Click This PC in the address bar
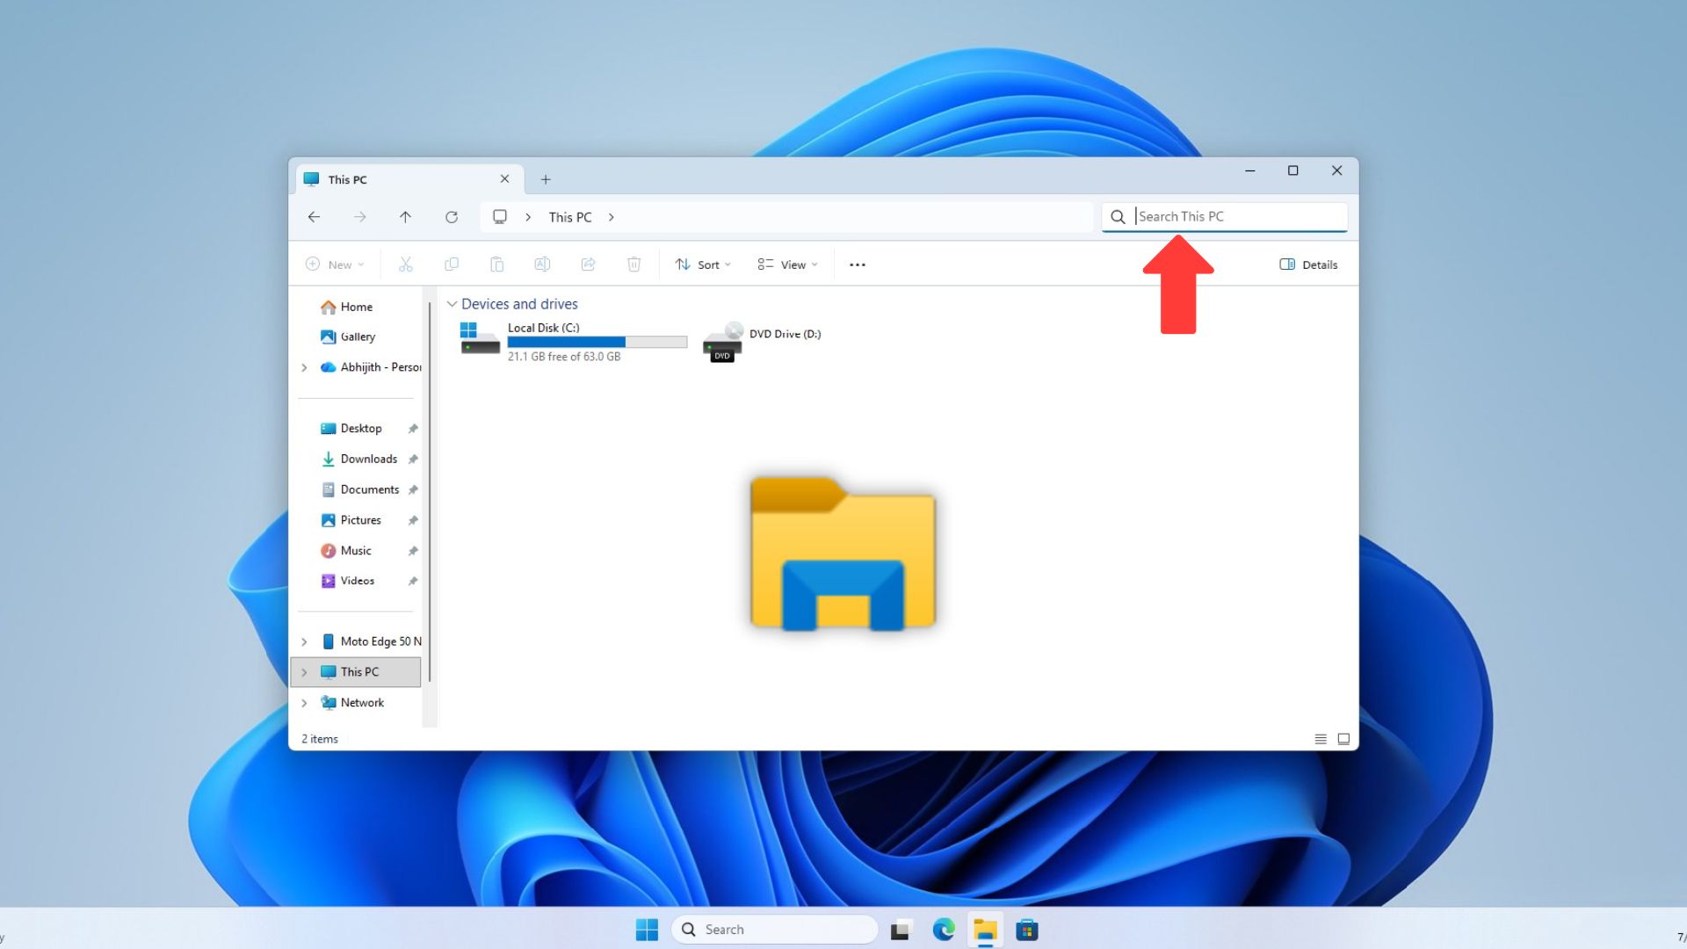This screenshot has width=1687, height=949. click(x=570, y=217)
